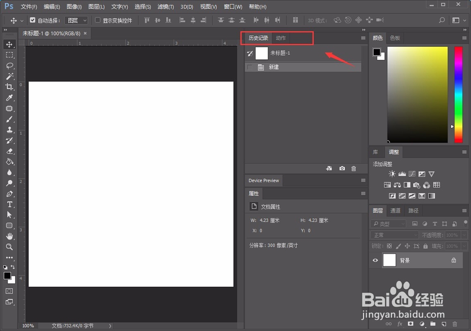Select the Lasso tool
471x331 pixels.
pos(9,66)
